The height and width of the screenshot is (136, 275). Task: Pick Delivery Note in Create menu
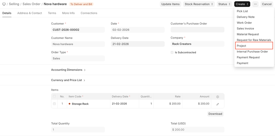[x=245, y=17]
